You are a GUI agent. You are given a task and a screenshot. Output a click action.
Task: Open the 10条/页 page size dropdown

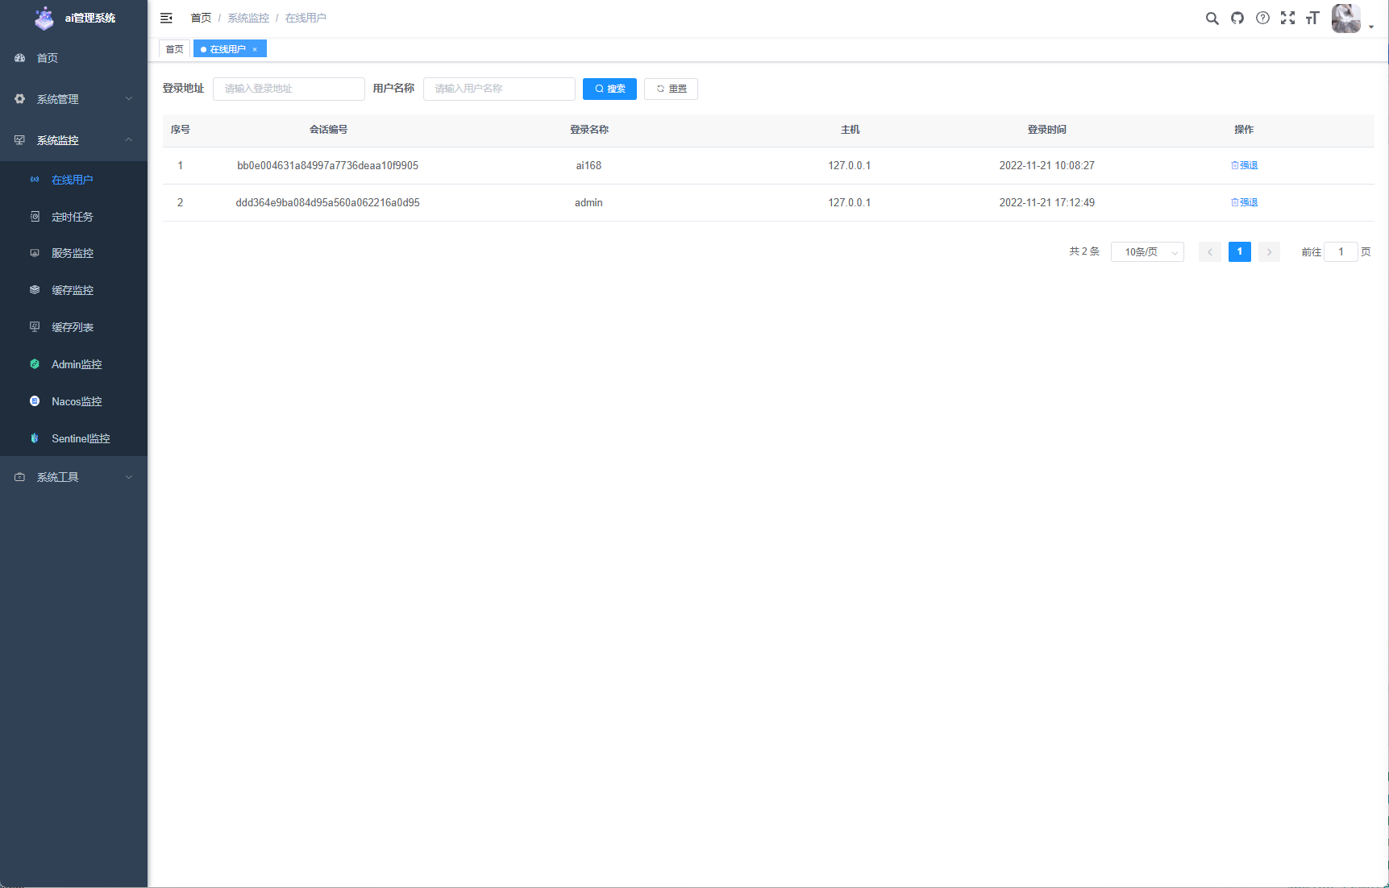point(1147,252)
